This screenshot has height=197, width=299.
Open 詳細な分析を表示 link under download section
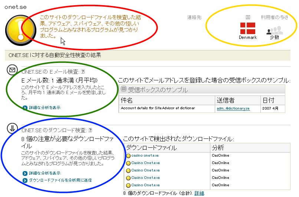pos(44,173)
